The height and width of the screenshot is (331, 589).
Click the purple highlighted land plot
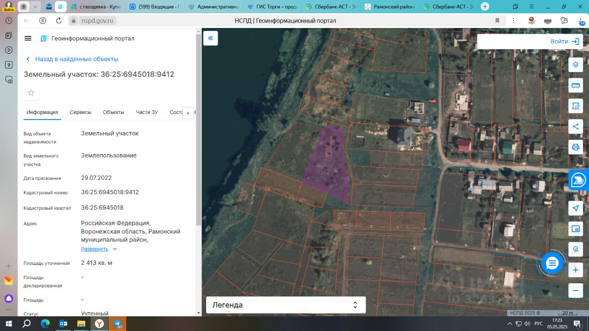tap(328, 165)
